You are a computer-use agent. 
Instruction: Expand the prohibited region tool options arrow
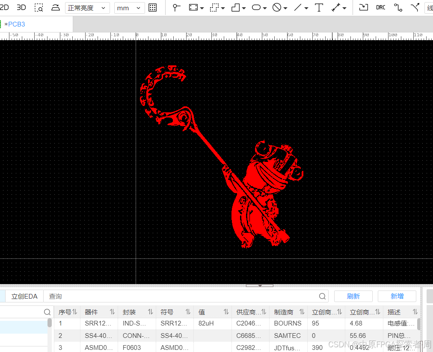click(x=285, y=8)
